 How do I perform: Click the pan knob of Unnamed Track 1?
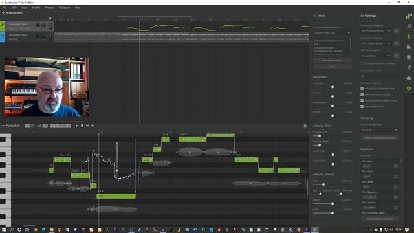[x=43, y=25]
